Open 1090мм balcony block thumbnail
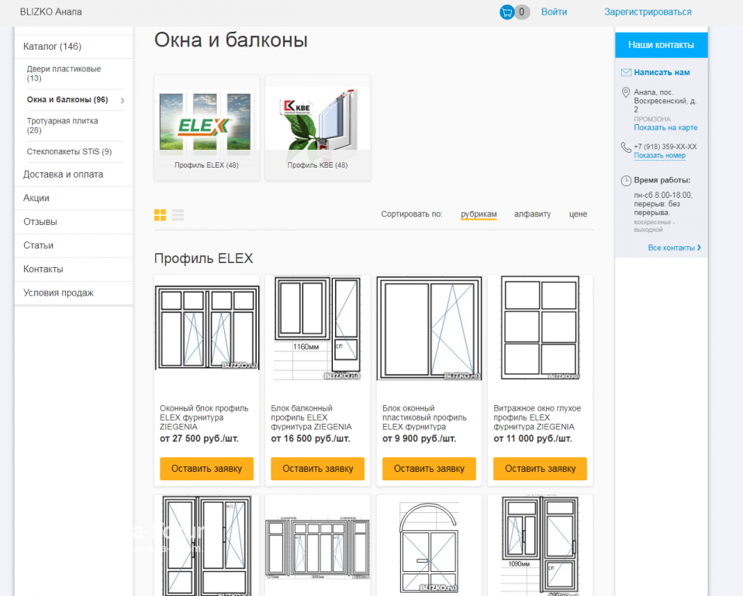Viewport: 743px width, 596px height. click(x=541, y=546)
